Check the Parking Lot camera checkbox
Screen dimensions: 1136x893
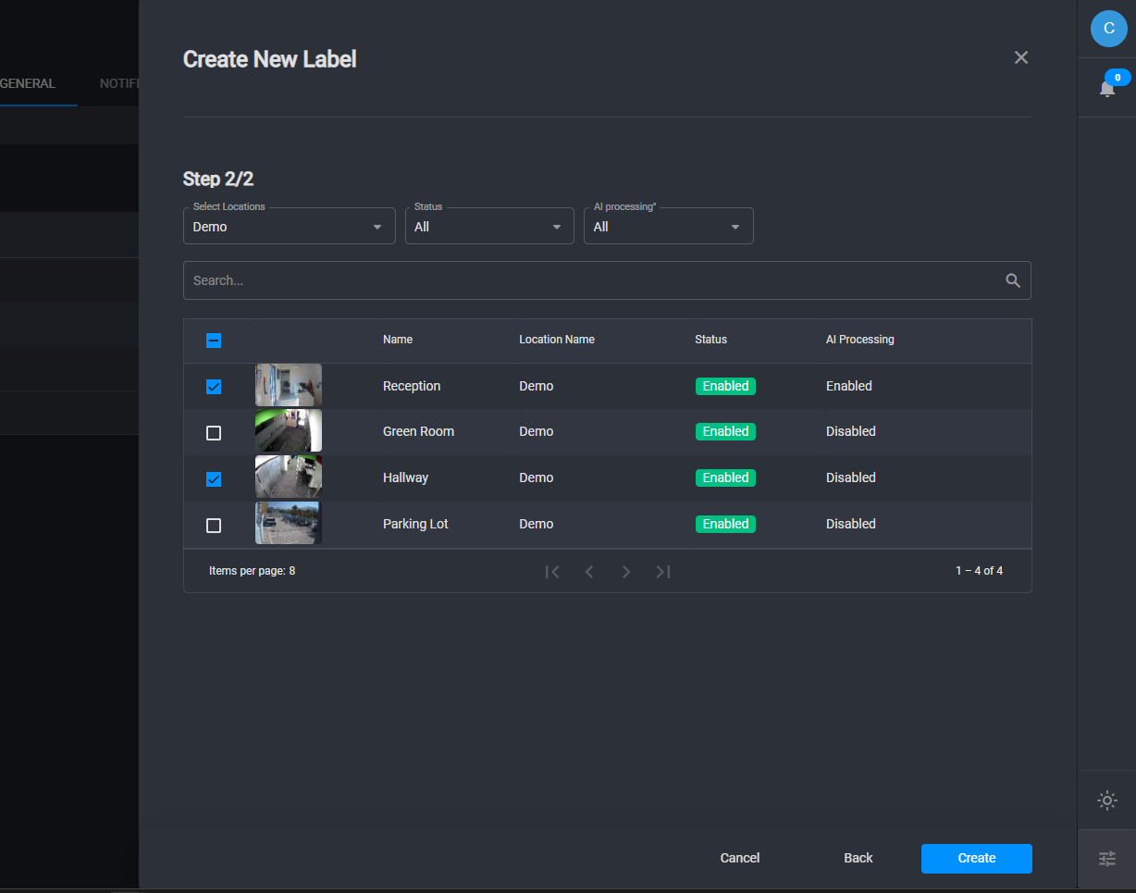point(214,526)
